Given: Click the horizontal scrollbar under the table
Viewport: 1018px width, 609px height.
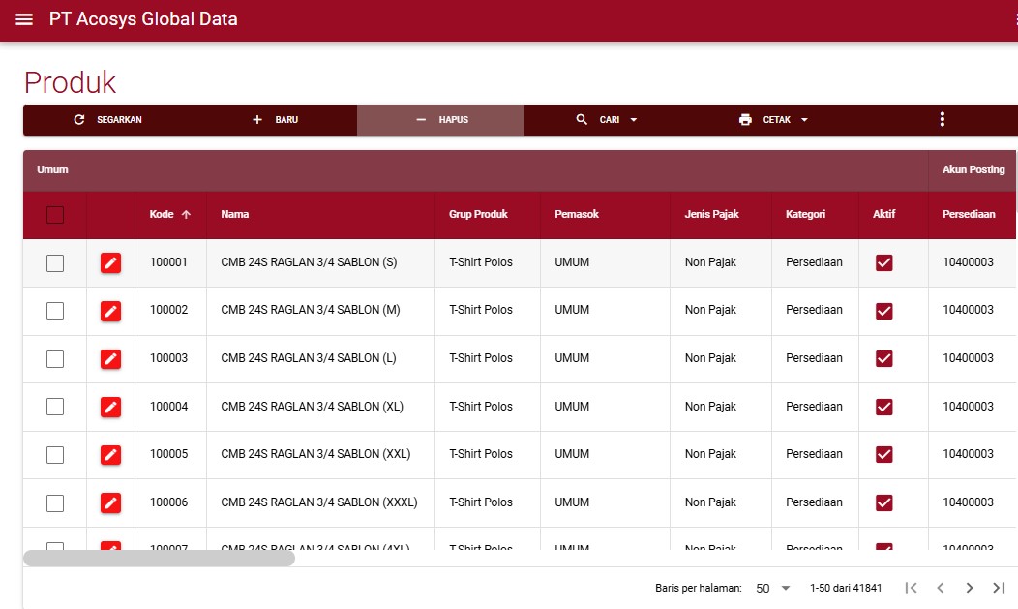Looking at the screenshot, I should click(x=159, y=558).
